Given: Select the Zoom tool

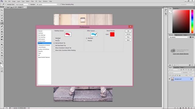Looking at the screenshot, I should 2,61.
